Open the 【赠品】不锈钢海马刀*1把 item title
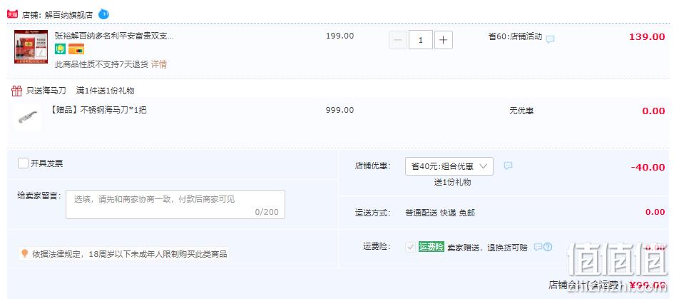This screenshot has width=674, height=299. 98,110
